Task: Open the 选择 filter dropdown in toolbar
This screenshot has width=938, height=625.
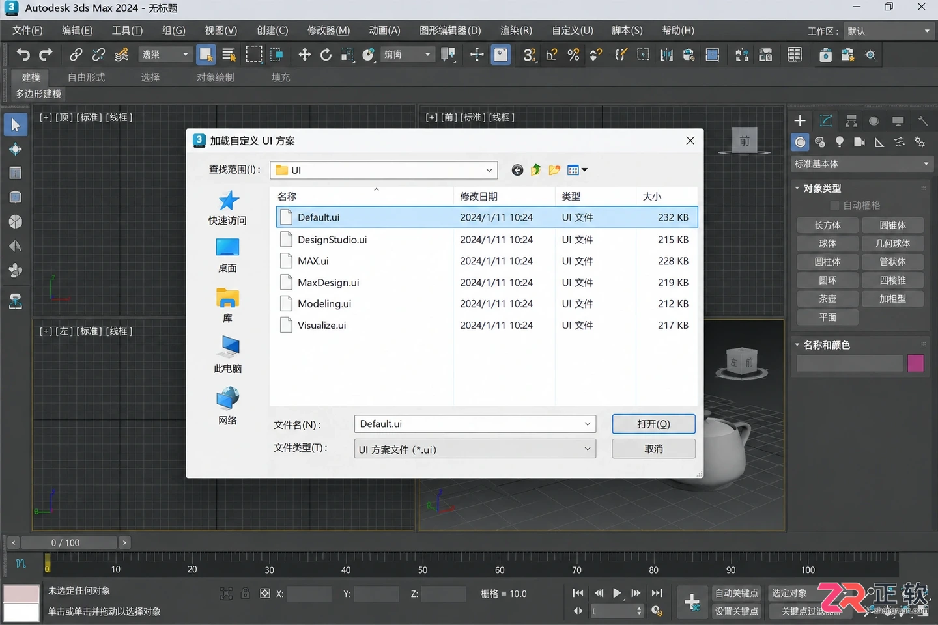Action: pyautogui.click(x=165, y=55)
